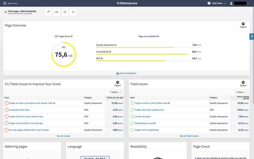Click the blue question mark side tab

[x=252, y=37]
